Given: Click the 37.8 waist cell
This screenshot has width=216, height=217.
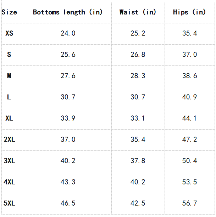Looking at the screenshot, I should [x=138, y=161].
